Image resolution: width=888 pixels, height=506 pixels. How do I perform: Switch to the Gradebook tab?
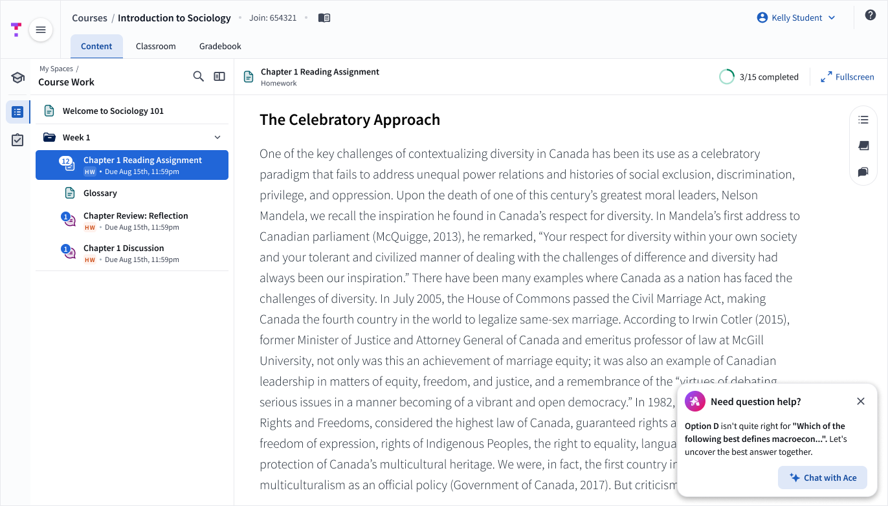point(220,46)
